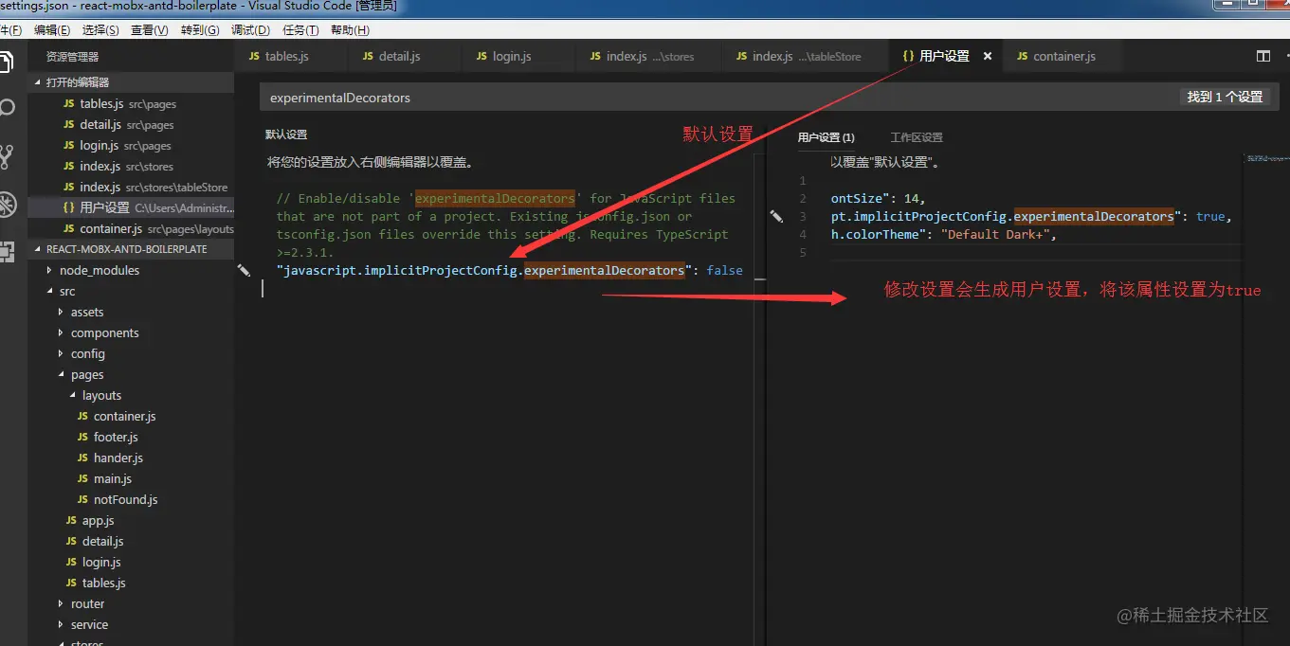Image resolution: width=1290 pixels, height=646 pixels.
Task: Open hander.js in the layouts folder
Action: pos(131,458)
